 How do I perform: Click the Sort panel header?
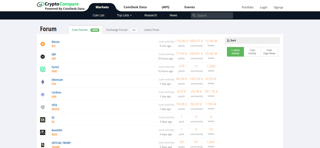252,41
